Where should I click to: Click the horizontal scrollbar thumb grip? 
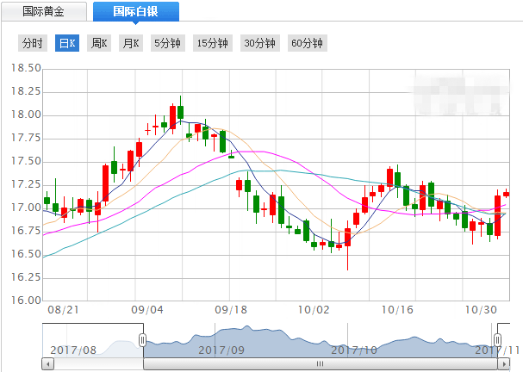[x=320, y=364]
